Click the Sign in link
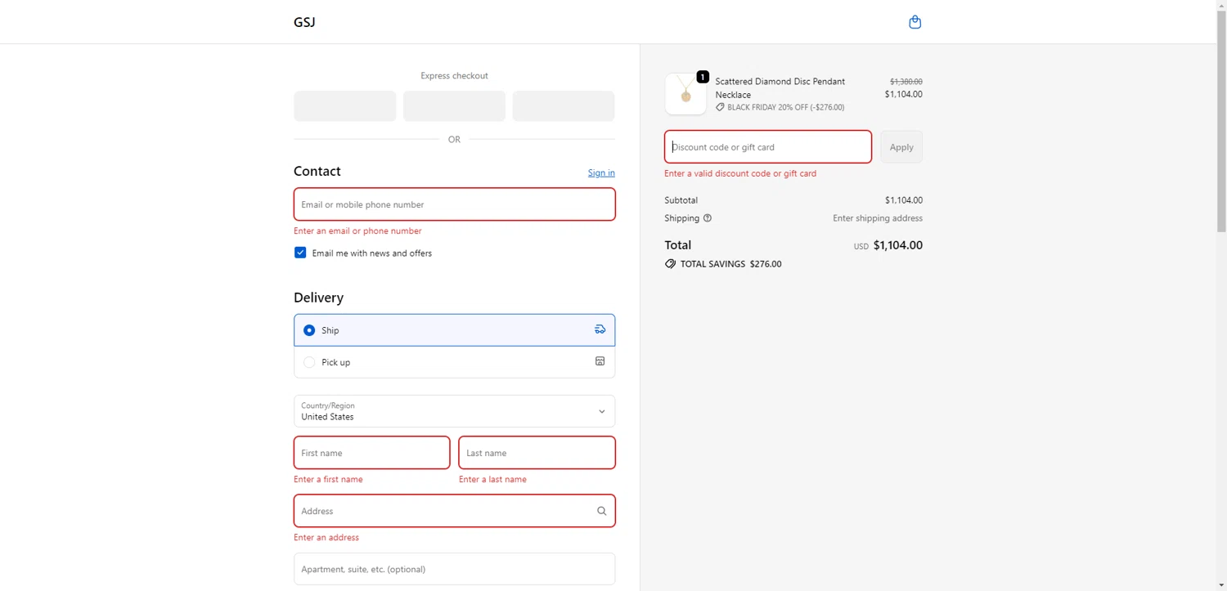The height and width of the screenshot is (591, 1227). [601, 172]
